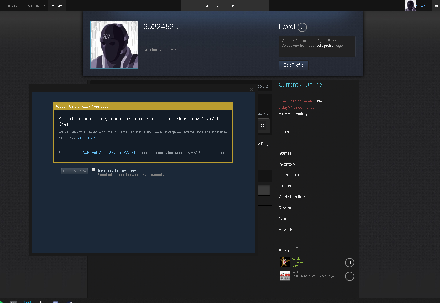Open View Ban History link
Image resolution: width=440 pixels, height=303 pixels.
[x=293, y=114]
